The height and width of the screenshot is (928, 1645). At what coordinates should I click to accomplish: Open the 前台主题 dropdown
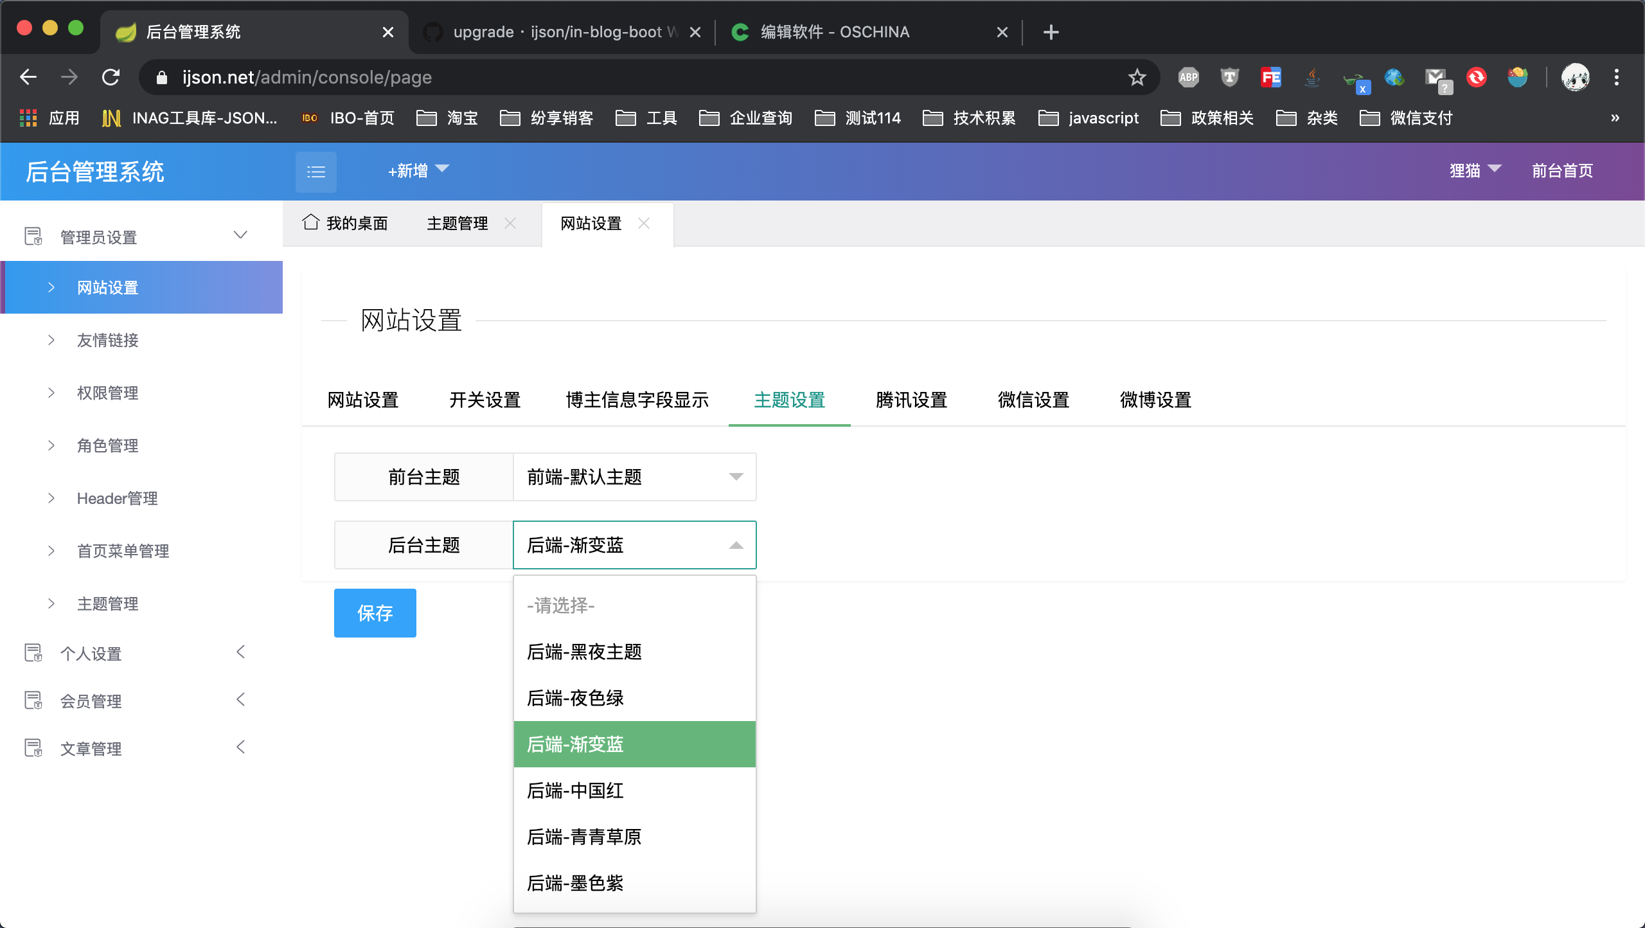click(x=634, y=477)
